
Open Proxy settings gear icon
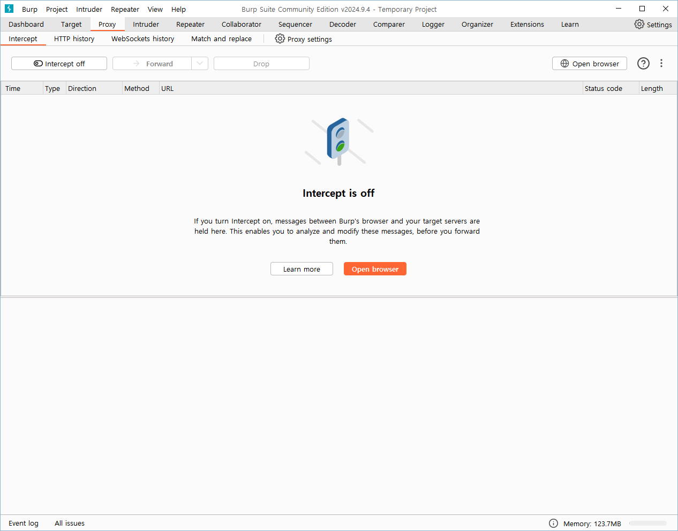(280, 39)
